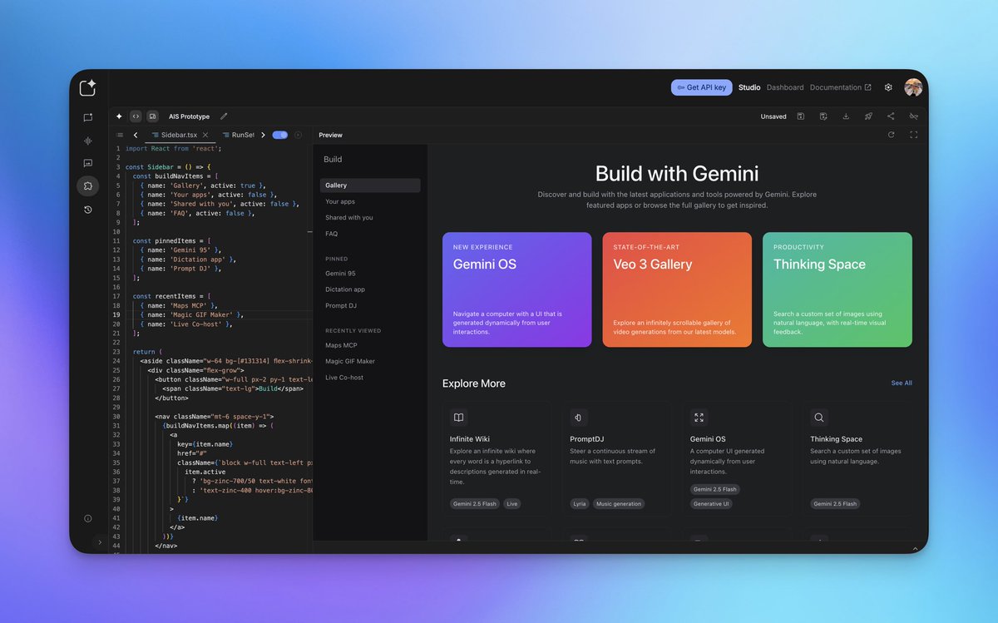
Task: Open recently viewed Live Co-host
Action: (344, 378)
